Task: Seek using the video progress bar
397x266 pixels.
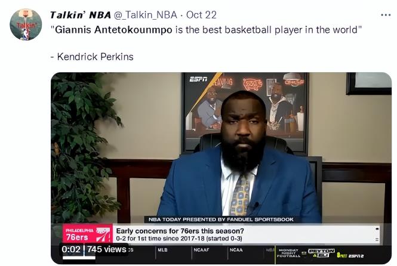Action: point(79,258)
